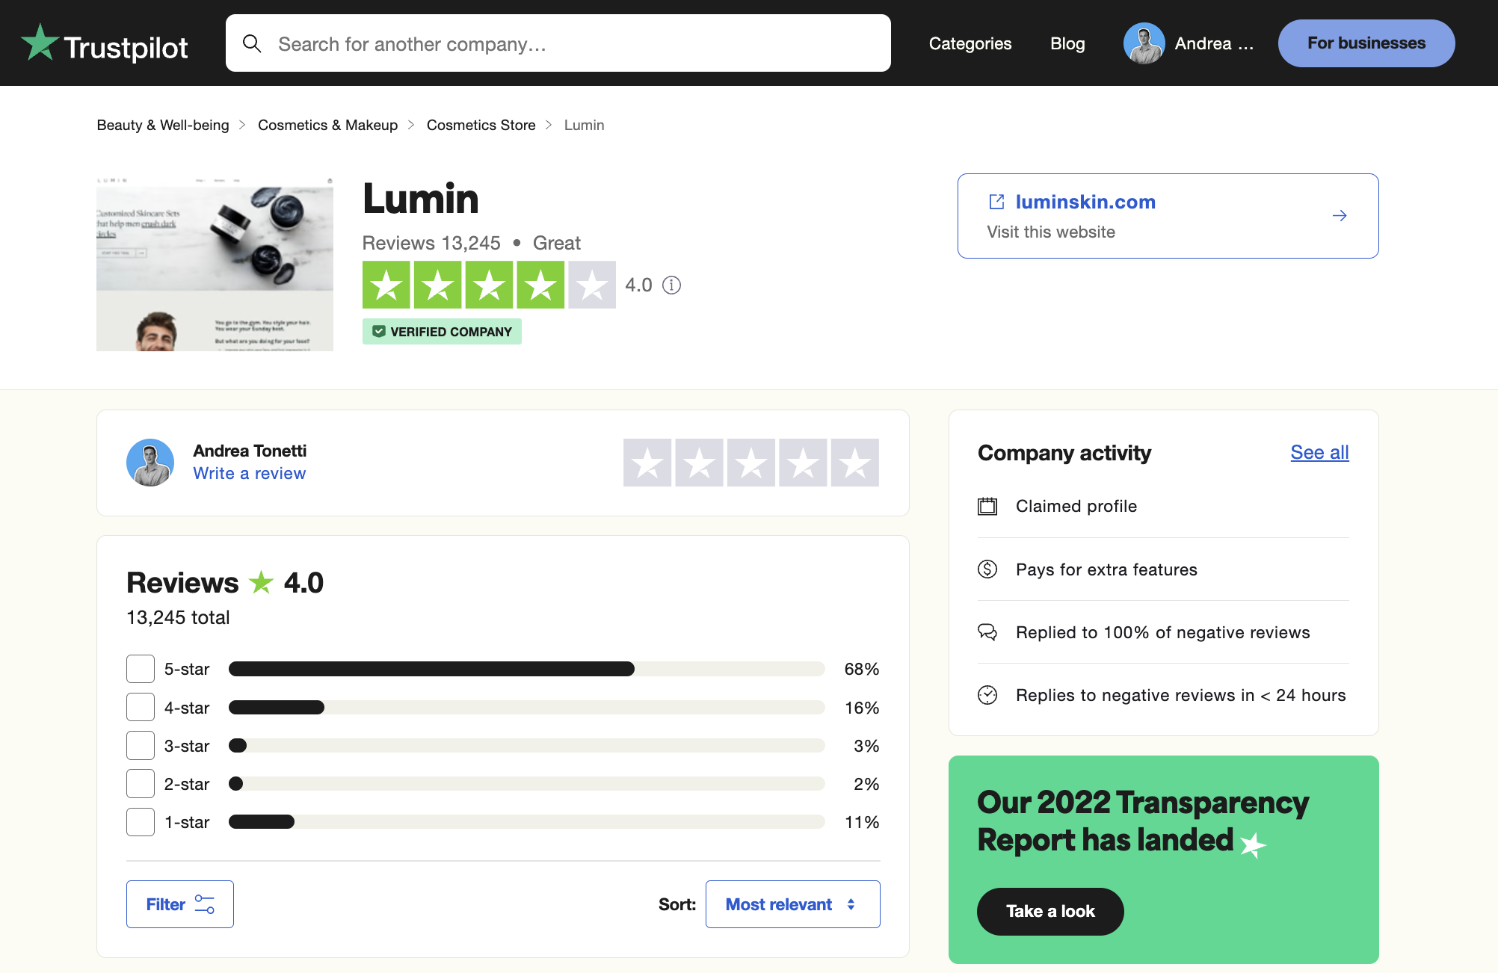Screen dimensions: 1498x973
Task: Open the Blog navigation item
Action: tap(1067, 43)
